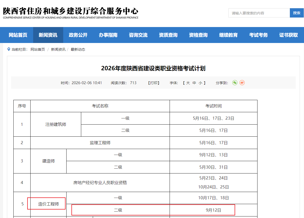The image size is (304, 218).
Task: Open the 资格查询 section
Action: coord(198,35)
